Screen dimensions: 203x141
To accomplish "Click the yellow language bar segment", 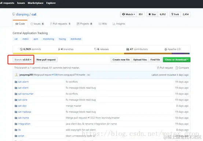I will (x=69, y=54).
